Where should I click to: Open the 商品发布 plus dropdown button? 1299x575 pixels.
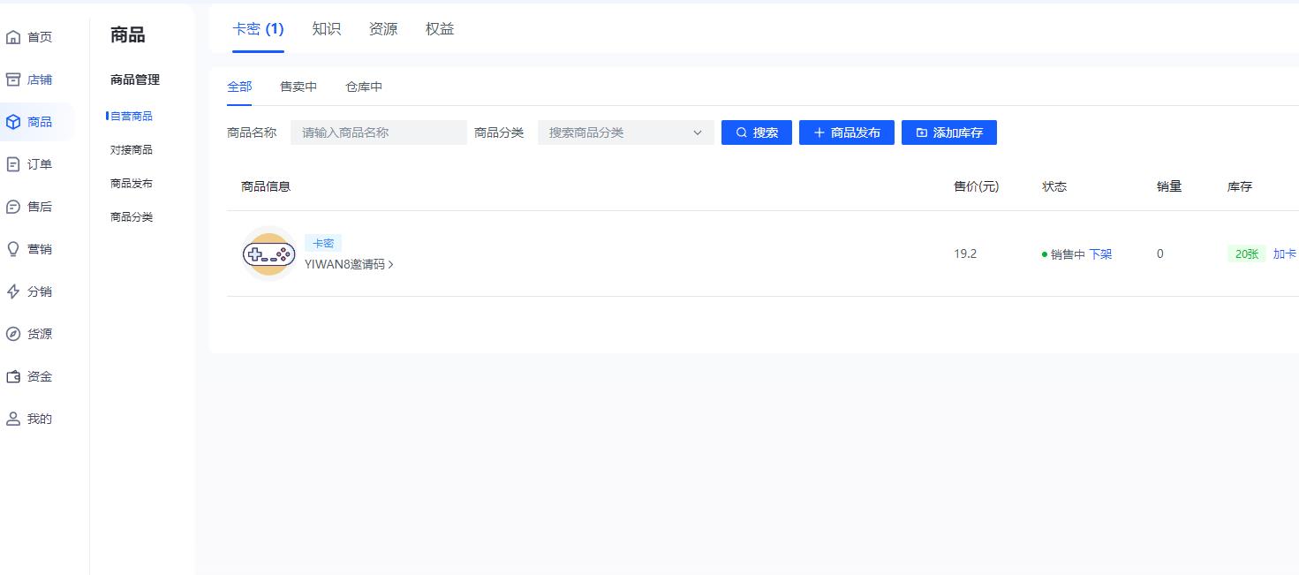[x=846, y=132]
